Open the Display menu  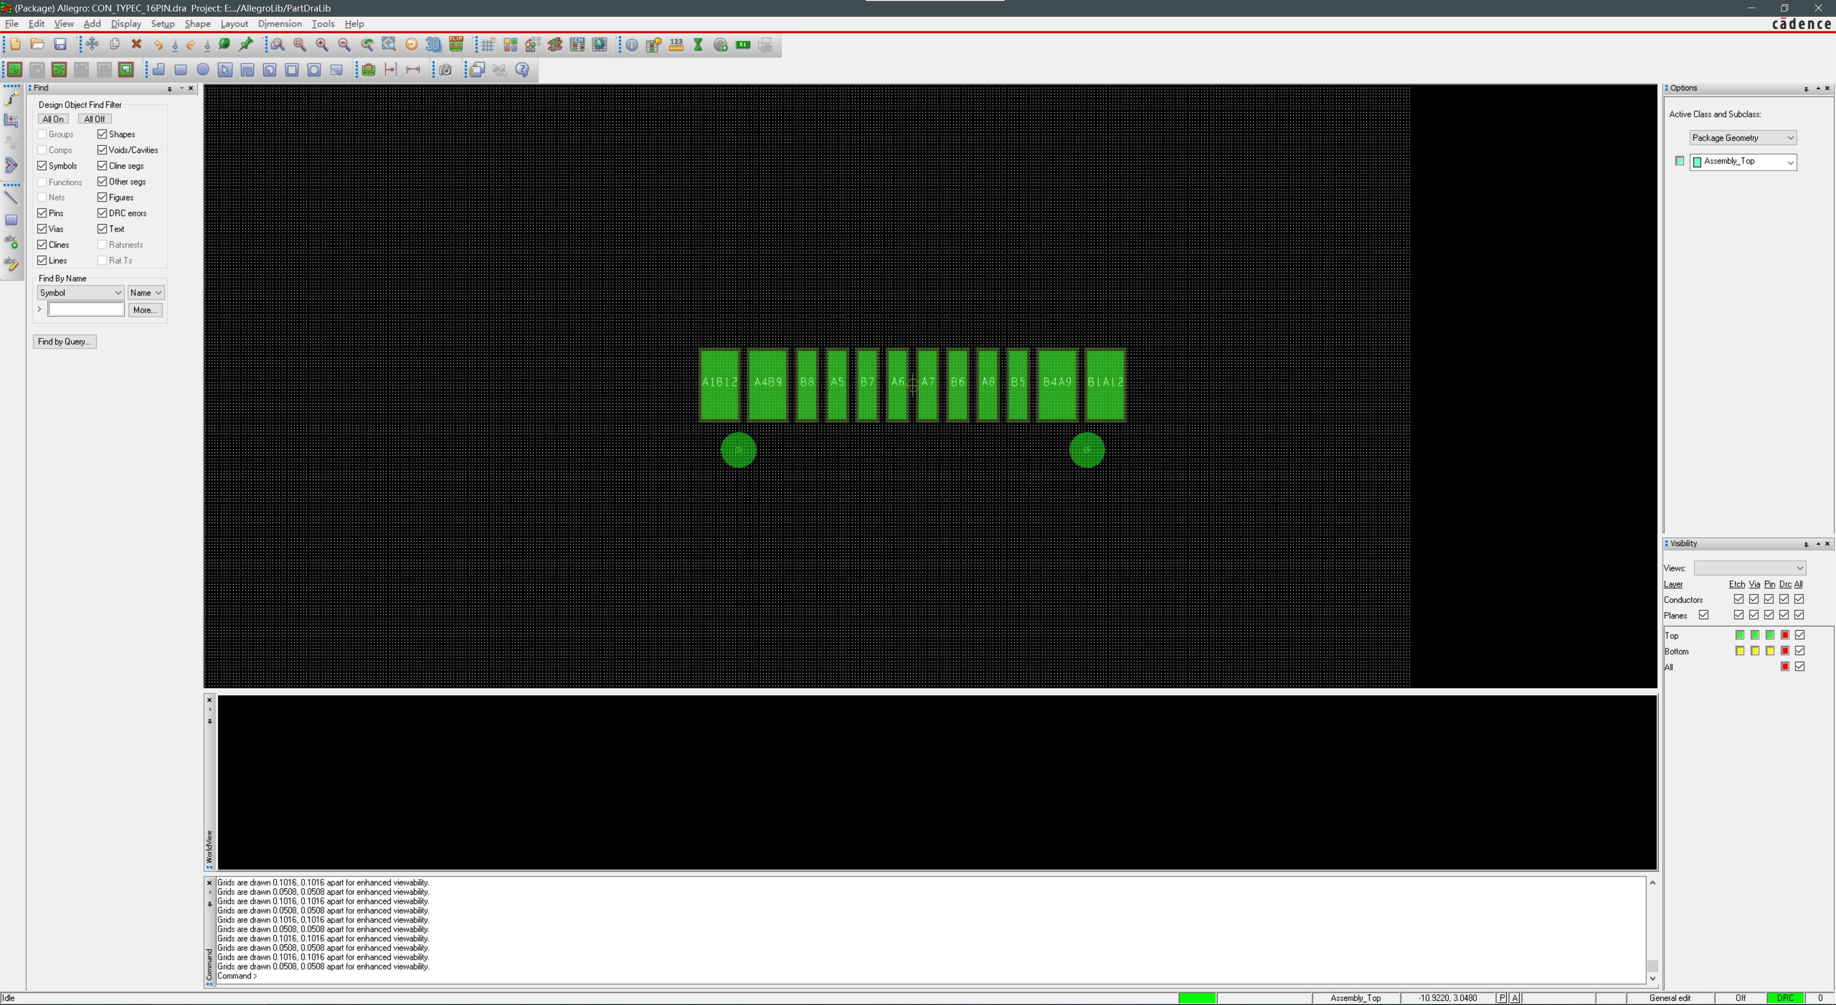pyautogui.click(x=126, y=23)
